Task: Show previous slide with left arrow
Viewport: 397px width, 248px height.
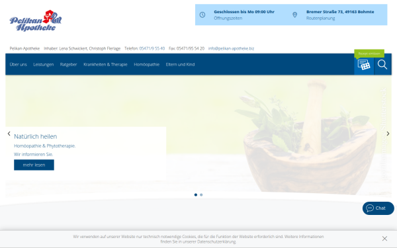Action: pyautogui.click(x=9, y=134)
